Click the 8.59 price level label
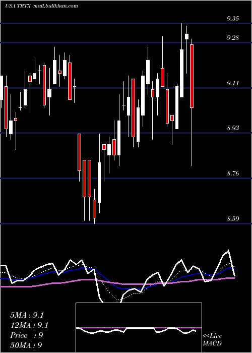The height and width of the screenshot is (353, 252). tap(233, 218)
